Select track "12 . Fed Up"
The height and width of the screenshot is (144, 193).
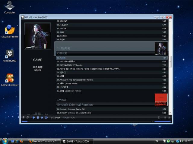point(111,36)
